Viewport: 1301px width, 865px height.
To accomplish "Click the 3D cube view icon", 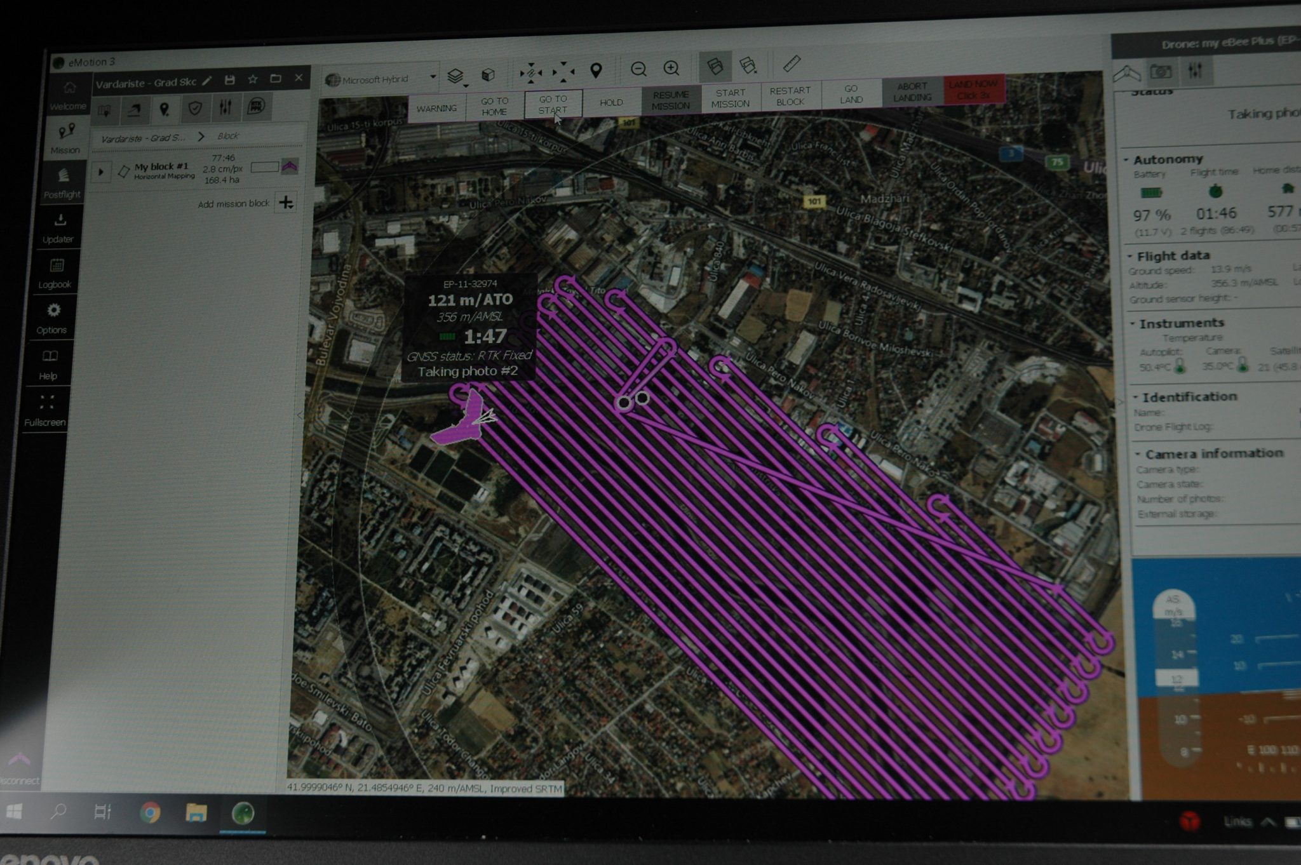I will [x=488, y=75].
